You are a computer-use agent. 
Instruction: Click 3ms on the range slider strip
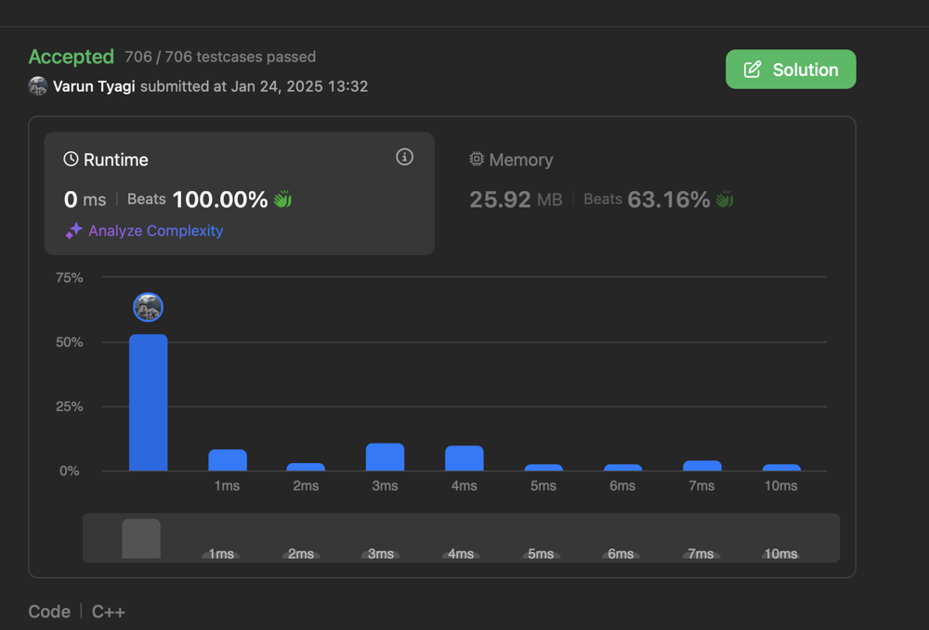380,554
